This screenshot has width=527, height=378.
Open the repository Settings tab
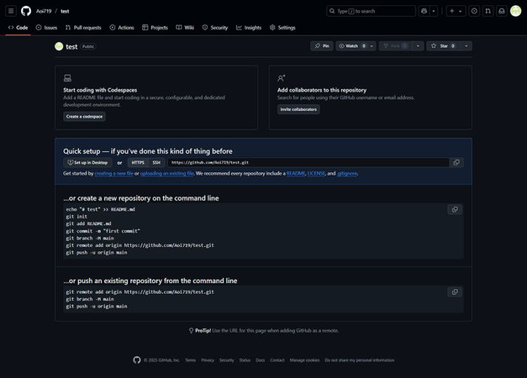click(x=282, y=28)
